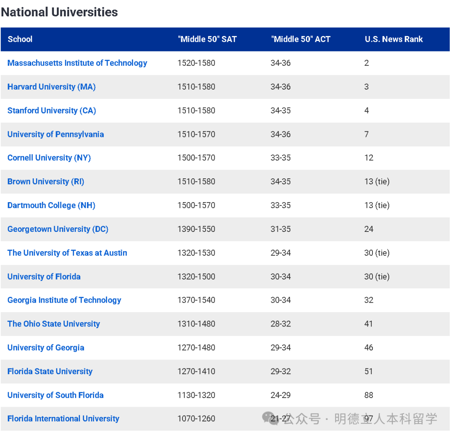Select University of Georgia rank 46
452x437 pixels.
coord(369,348)
